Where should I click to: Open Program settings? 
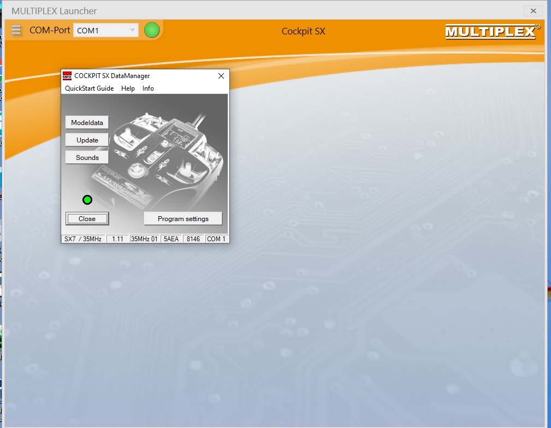183,219
